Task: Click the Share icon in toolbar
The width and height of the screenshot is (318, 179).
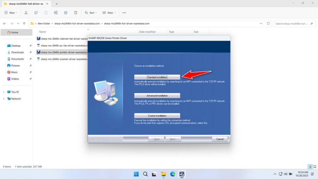Action: 66,13
